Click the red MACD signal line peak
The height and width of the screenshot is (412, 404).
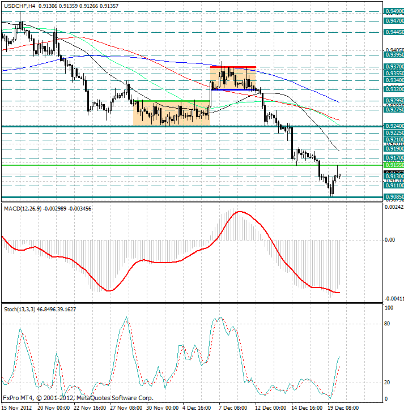pyautogui.click(x=240, y=212)
